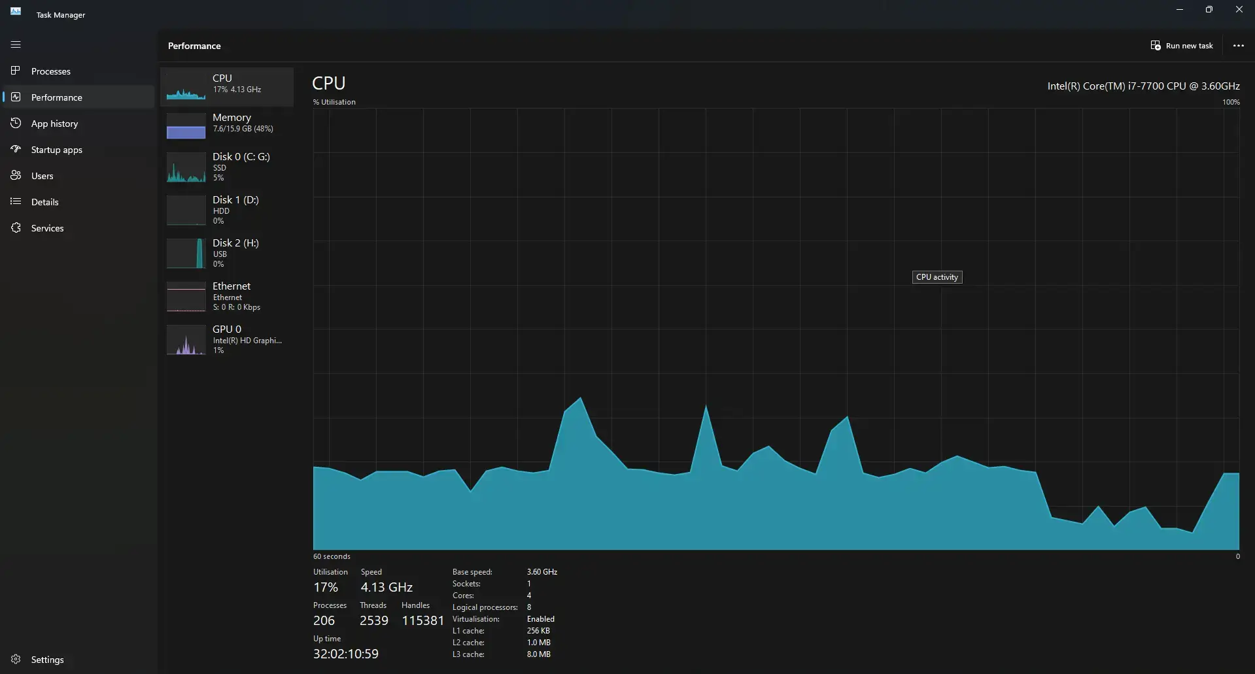Toggle the hamburger navigation menu
The height and width of the screenshot is (674, 1255).
click(16, 44)
